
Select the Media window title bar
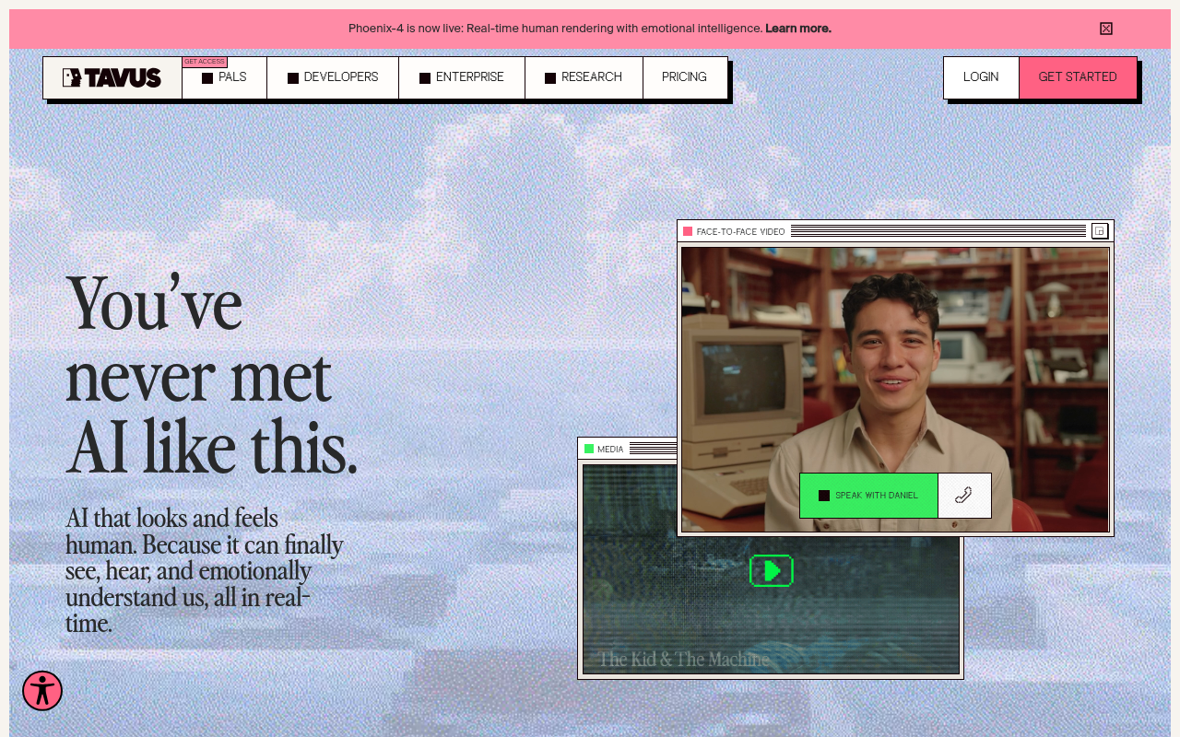(x=628, y=449)
